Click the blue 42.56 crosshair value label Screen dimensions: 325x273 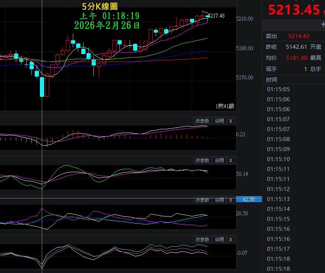tap(249, 199)
